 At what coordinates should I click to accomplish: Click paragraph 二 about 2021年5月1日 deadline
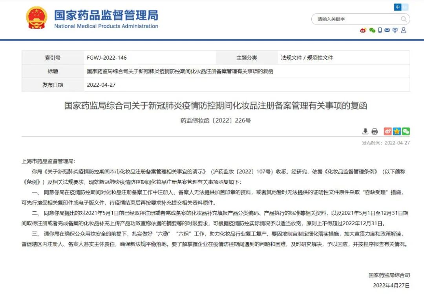215,218
